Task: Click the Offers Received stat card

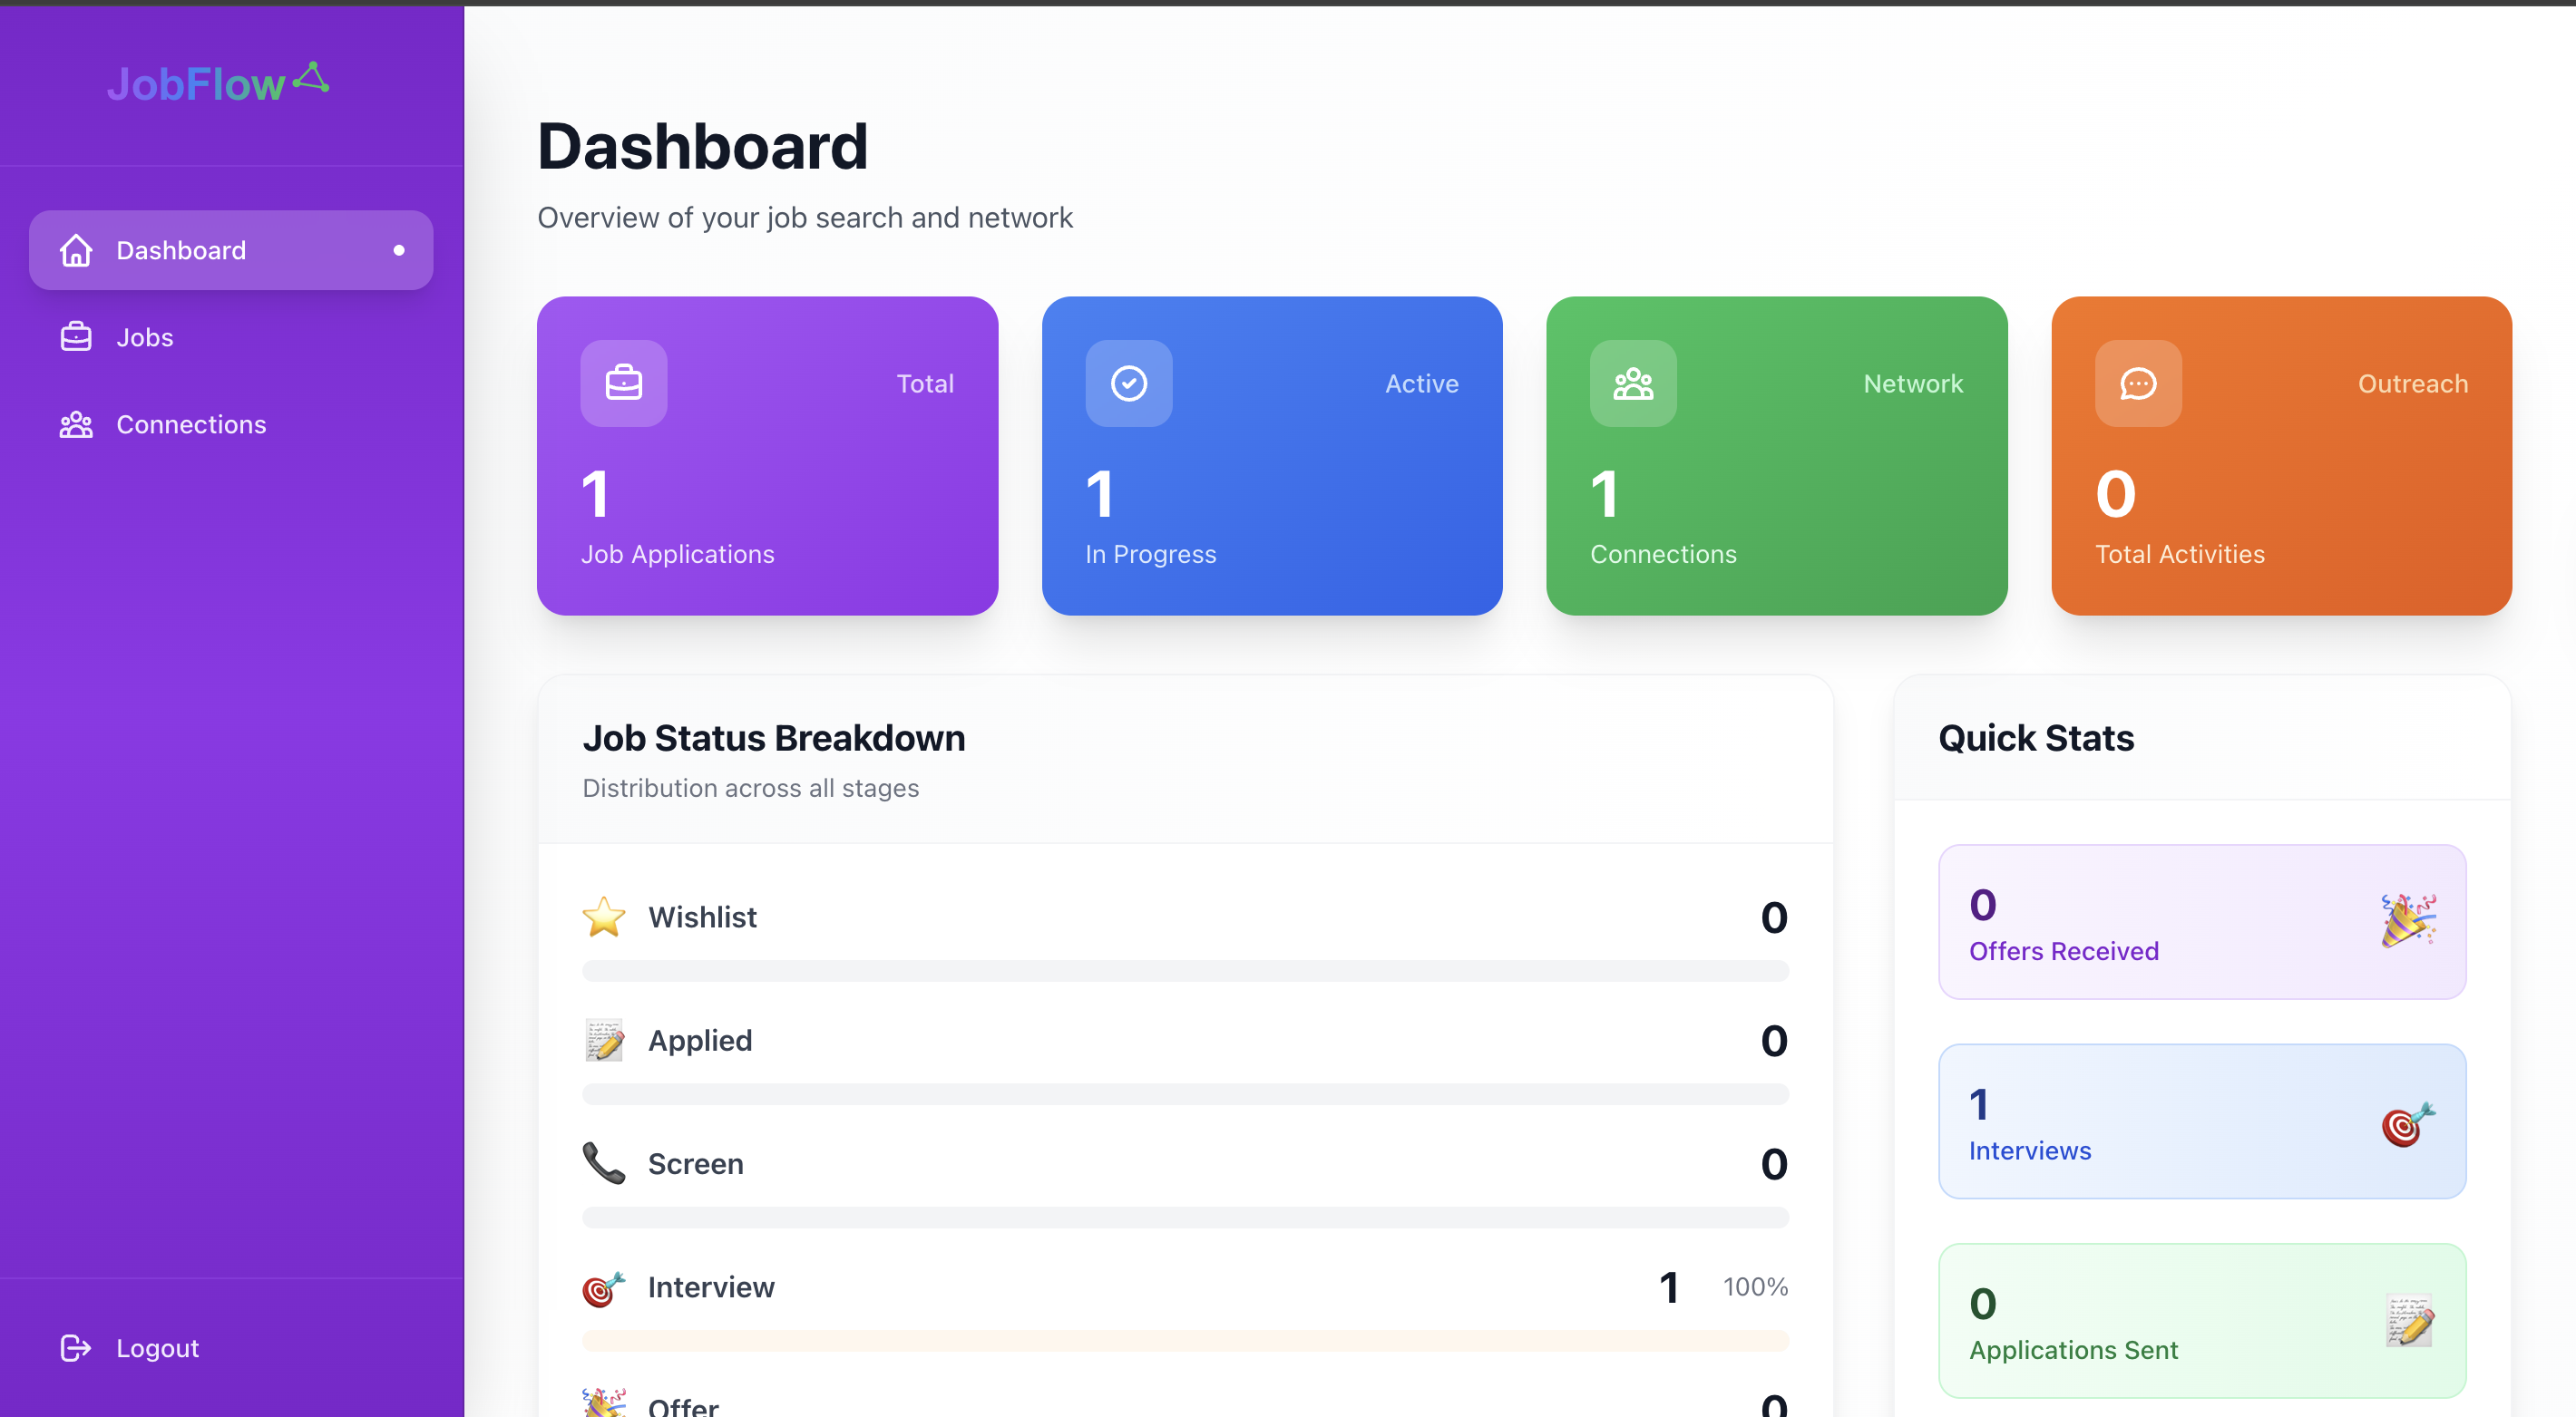Action: tap(2201, 921)
